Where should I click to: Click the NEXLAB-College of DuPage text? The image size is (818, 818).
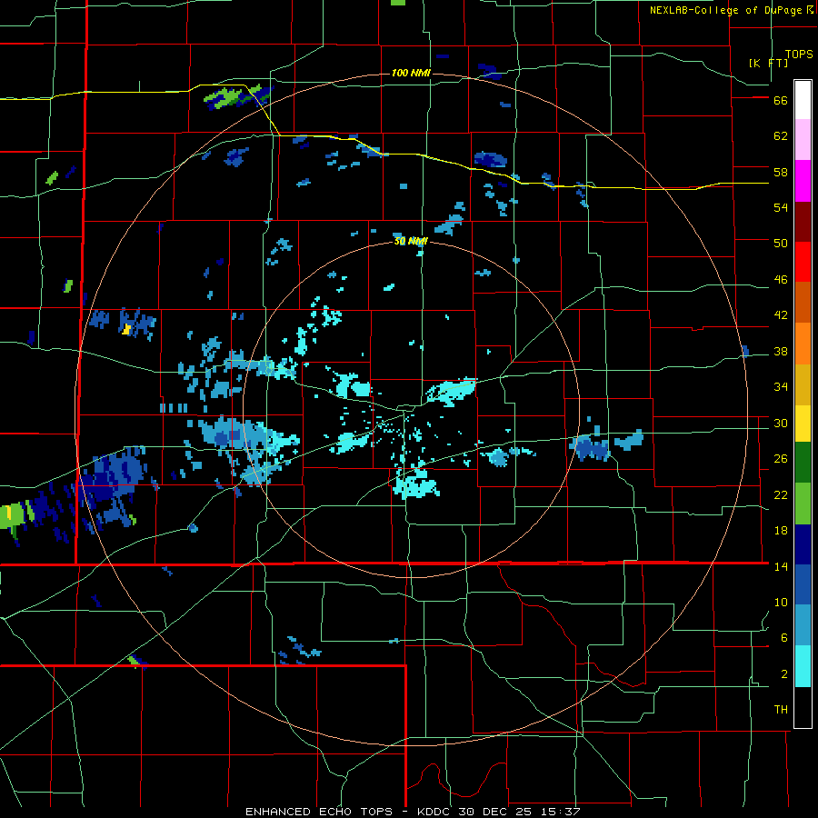pyautogui.click(x=725, y=10)
